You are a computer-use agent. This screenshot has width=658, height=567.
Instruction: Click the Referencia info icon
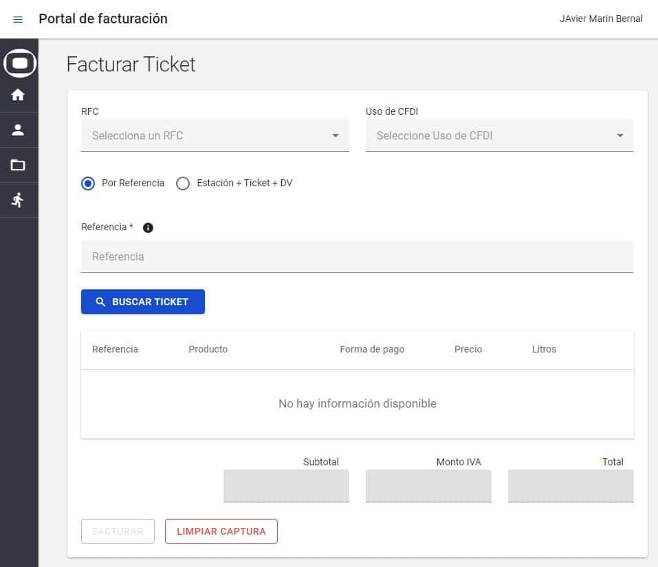[148, 227]
